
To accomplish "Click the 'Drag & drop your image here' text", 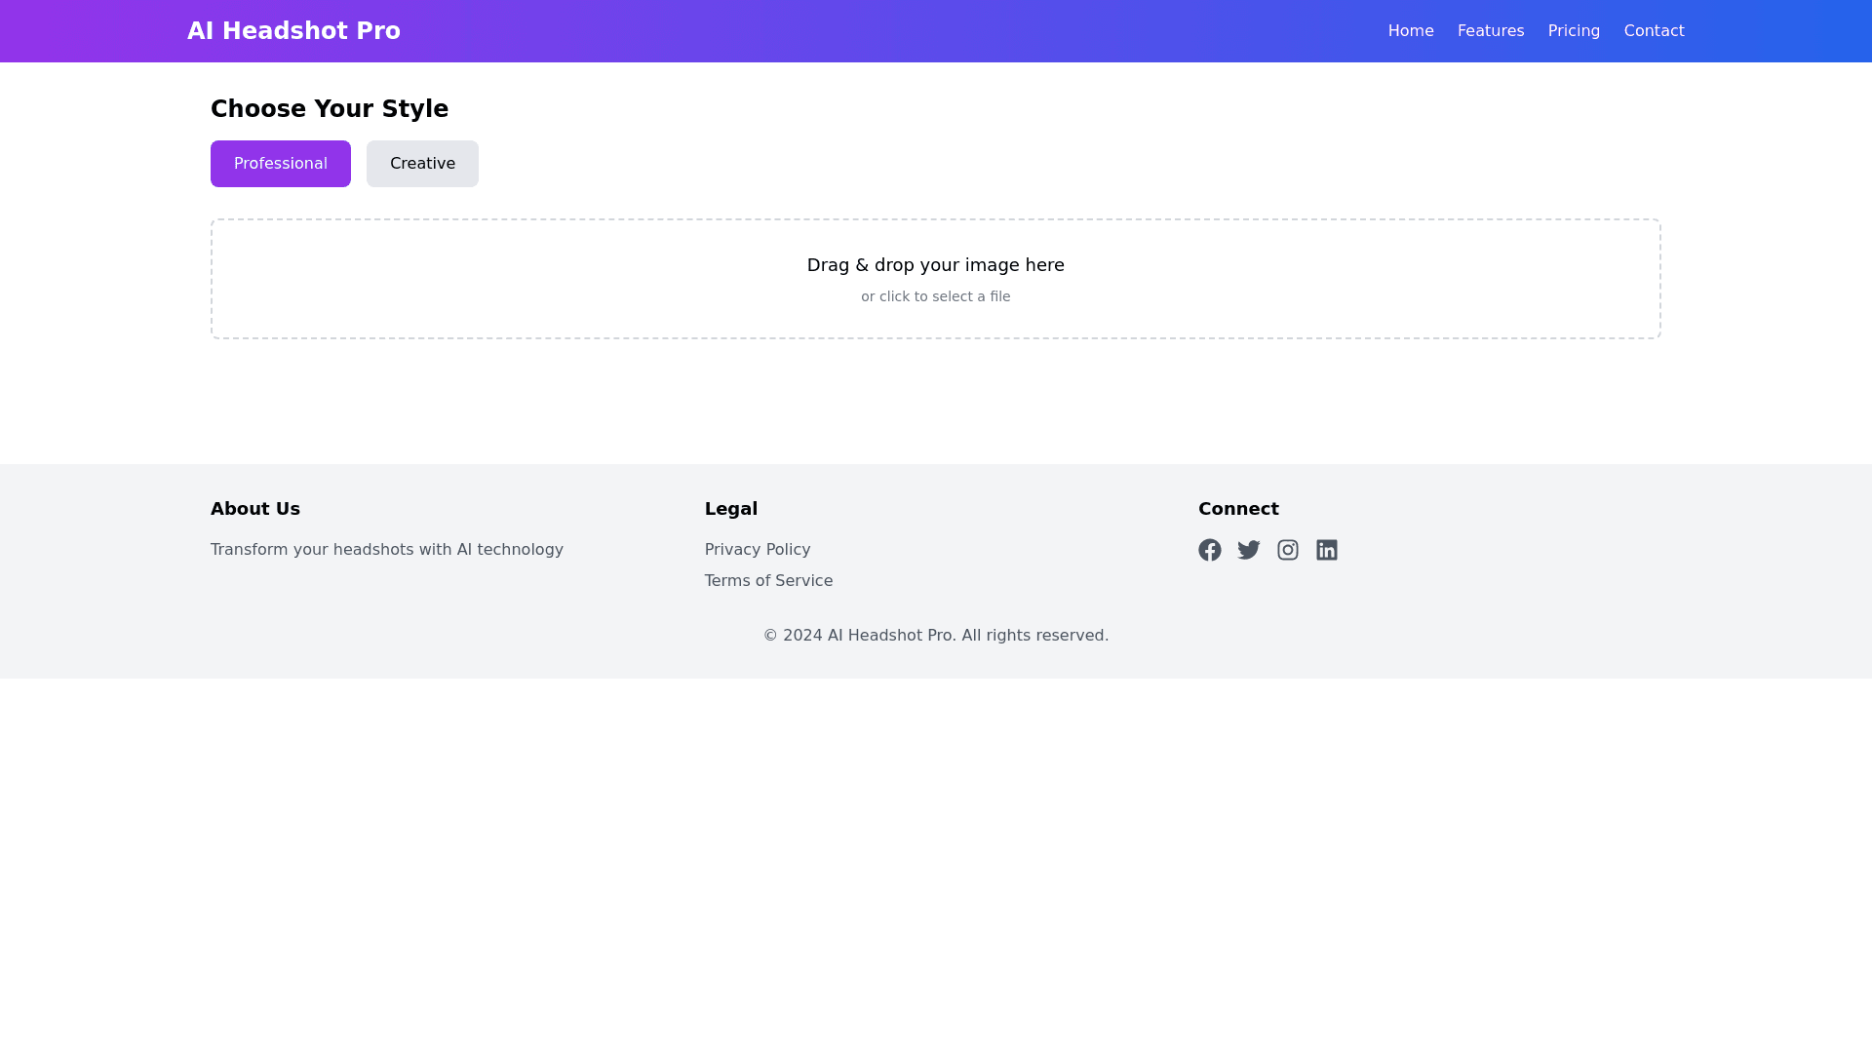I will (x=935, y=265).
